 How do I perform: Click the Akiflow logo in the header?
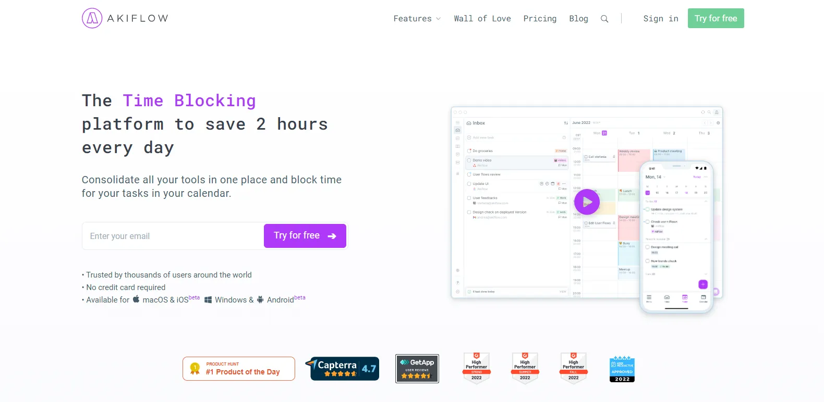[125, 18]
